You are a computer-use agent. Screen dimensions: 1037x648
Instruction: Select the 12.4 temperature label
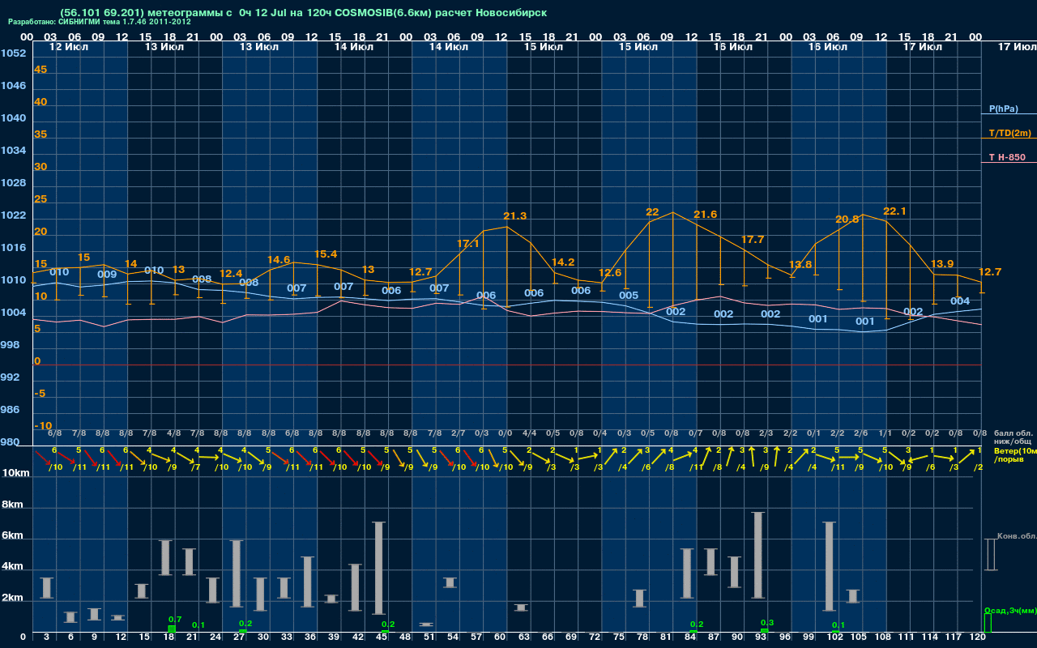click(x=231, y=274)
